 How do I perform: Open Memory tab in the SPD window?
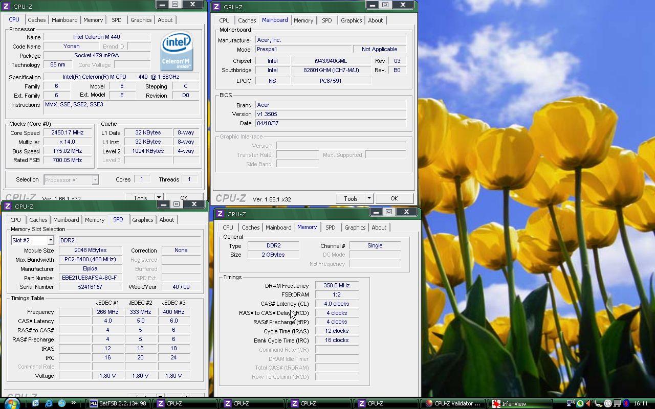pos(95,220)
